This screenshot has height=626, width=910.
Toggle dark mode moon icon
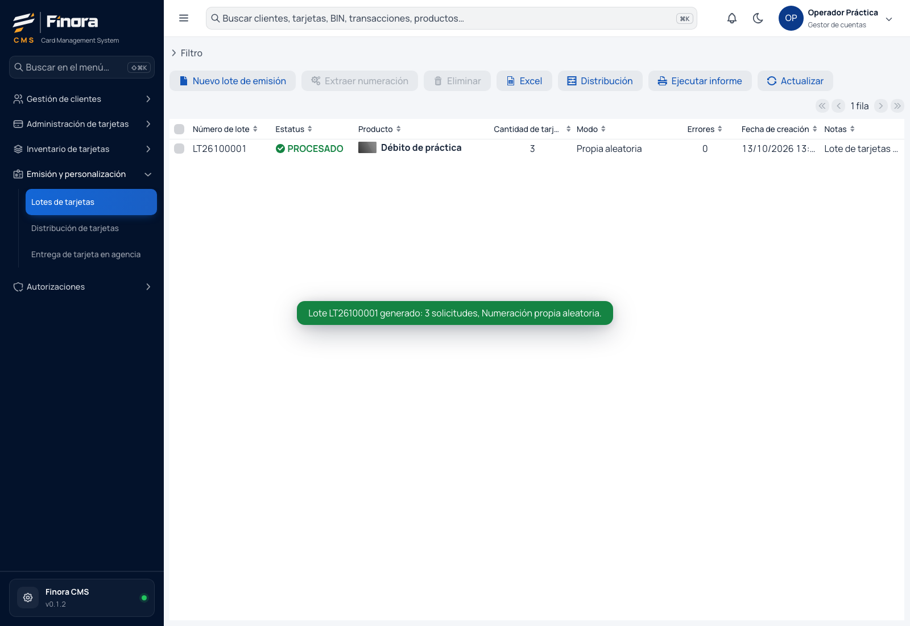758,18
